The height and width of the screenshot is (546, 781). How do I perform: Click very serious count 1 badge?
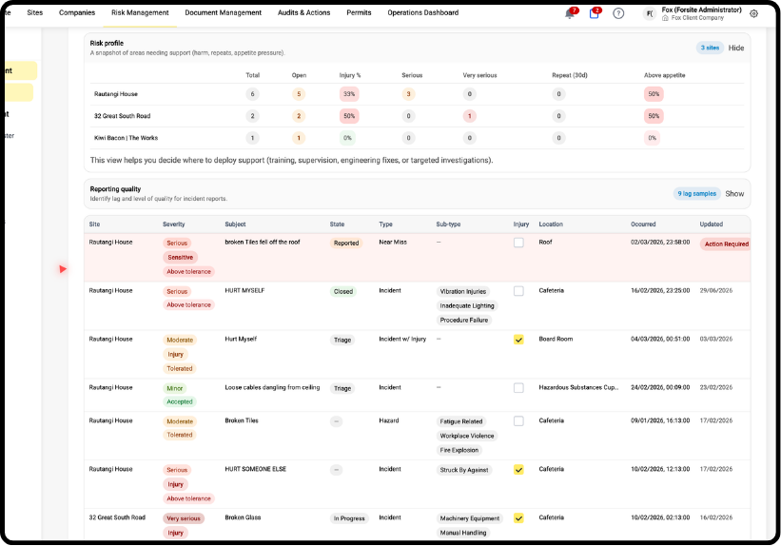point(469,116)
